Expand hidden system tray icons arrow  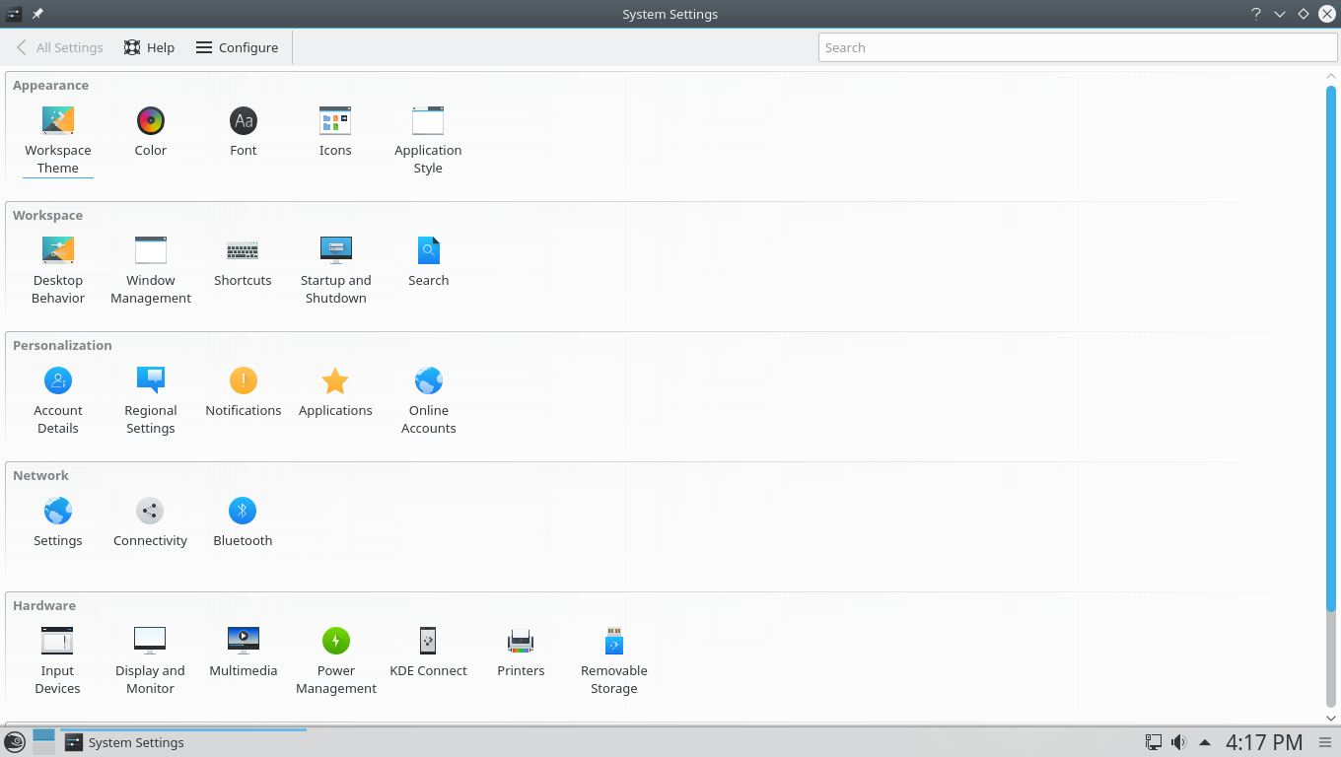coord(1204,742)
